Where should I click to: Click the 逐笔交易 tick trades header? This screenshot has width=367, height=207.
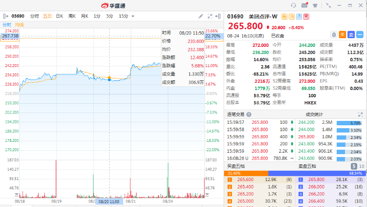[236, 115]
